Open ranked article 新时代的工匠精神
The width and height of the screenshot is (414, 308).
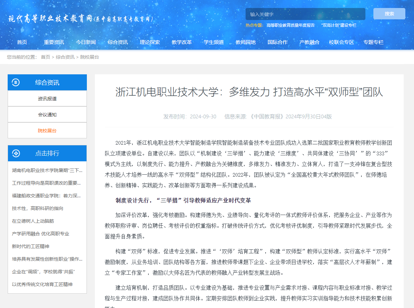point(31,246)
